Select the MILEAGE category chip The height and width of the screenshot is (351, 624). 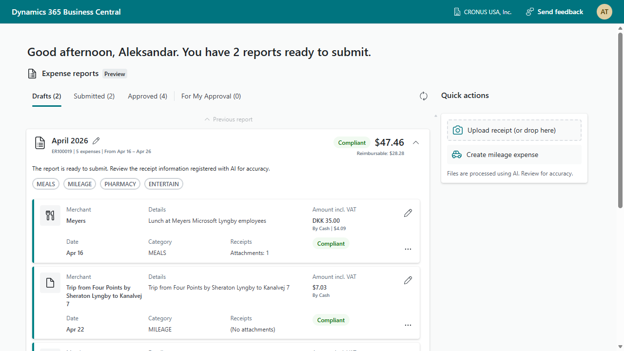(80, 184)
